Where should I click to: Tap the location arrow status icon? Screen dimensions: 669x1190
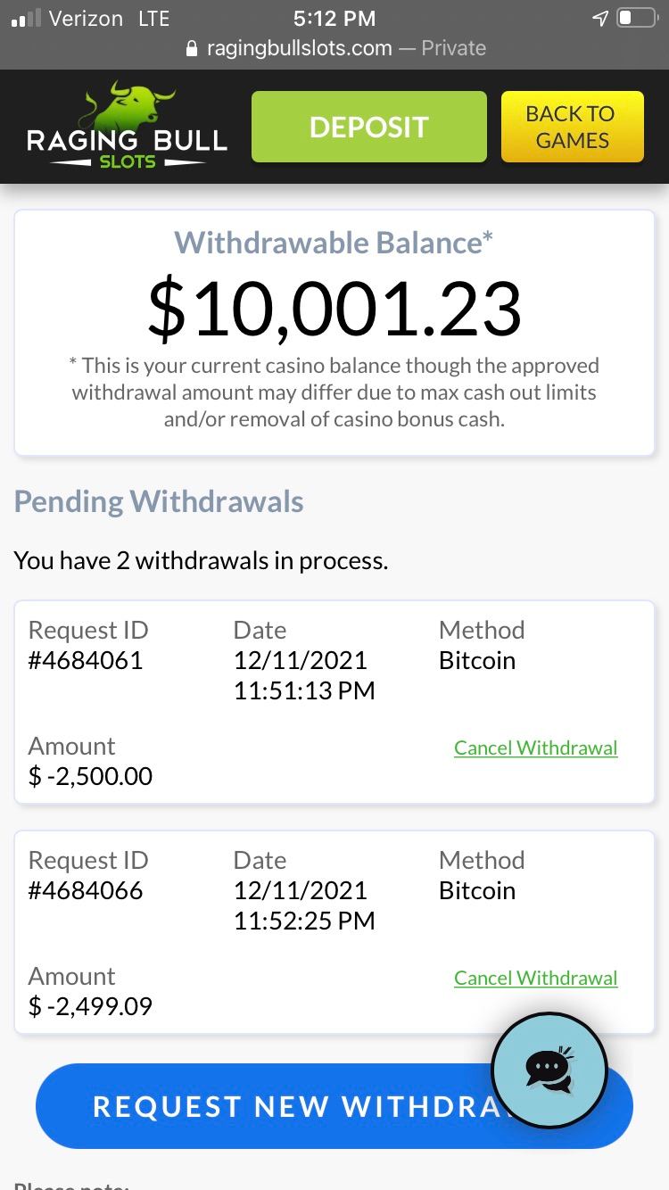[x=600, y=19]
